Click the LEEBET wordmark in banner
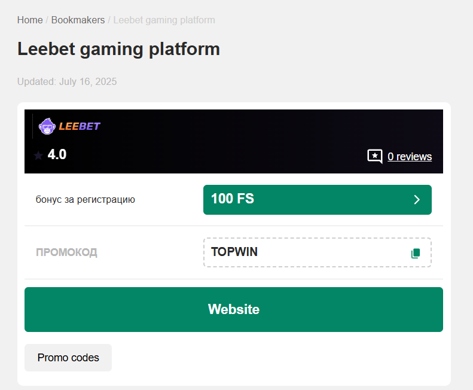 (x=80, y=126)
